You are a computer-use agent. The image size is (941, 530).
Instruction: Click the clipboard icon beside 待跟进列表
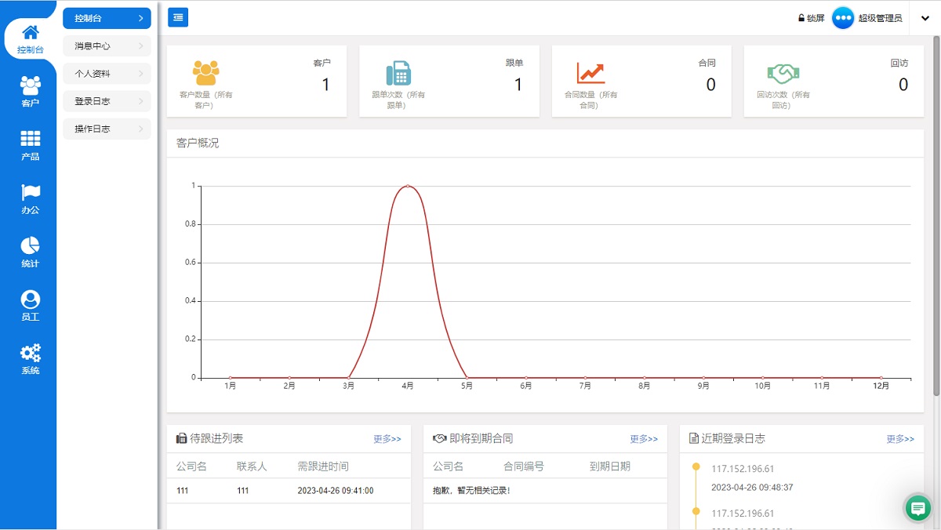[181, 438]
